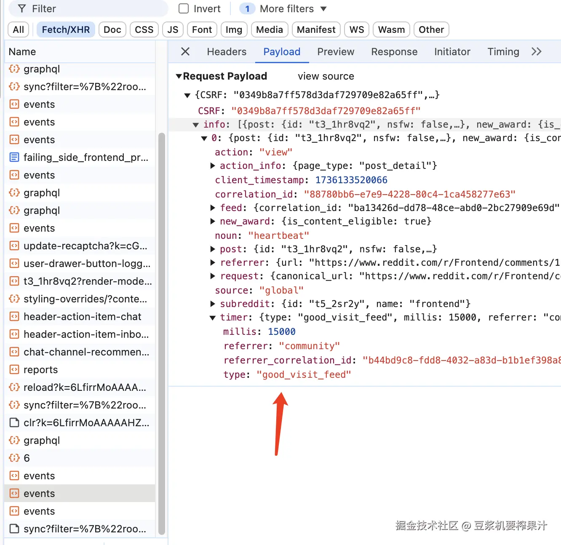Click the icon beside reports request
This screenshot has width=561, height=545.
[x=14, y=370]
